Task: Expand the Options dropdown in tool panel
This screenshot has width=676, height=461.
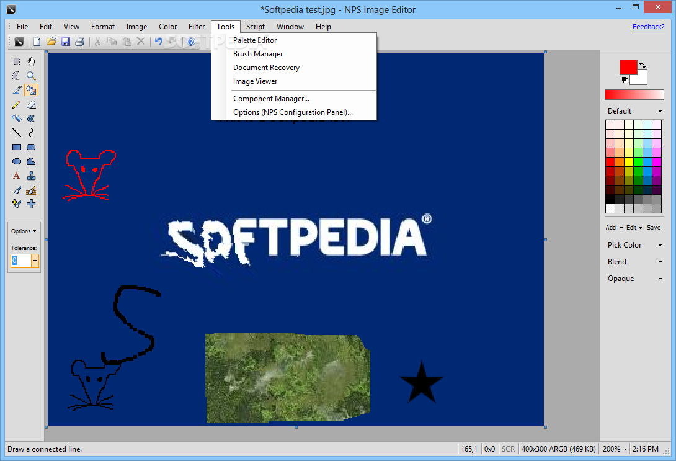Action: tap(24, 231)
